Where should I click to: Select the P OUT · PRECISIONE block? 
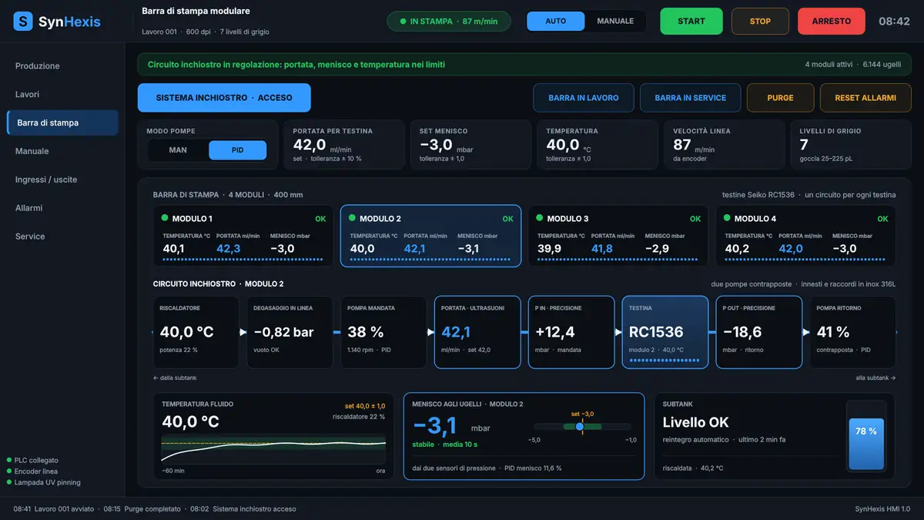(759, 332)
